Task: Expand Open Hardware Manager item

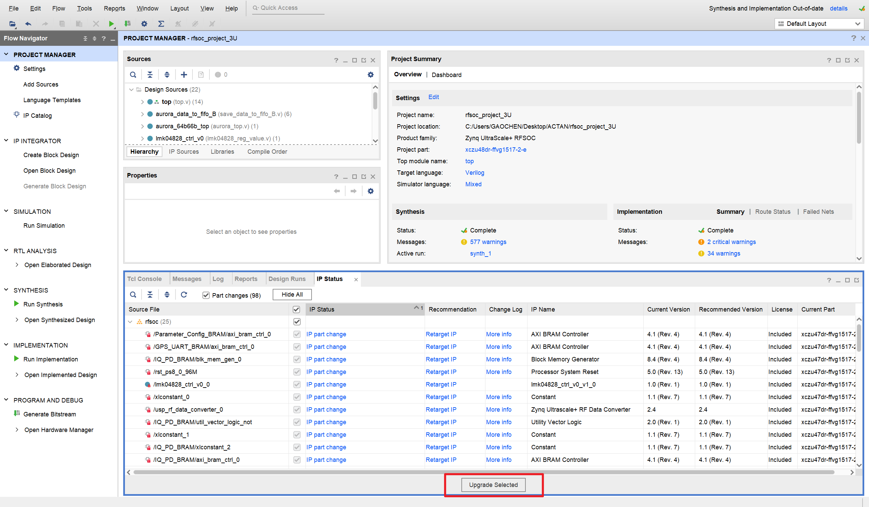Action: click(17, 430)
